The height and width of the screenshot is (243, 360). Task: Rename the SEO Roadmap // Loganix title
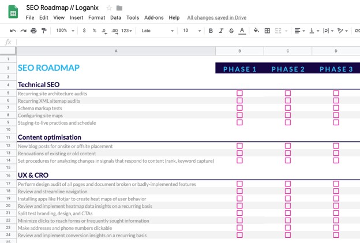coord(62,8)
